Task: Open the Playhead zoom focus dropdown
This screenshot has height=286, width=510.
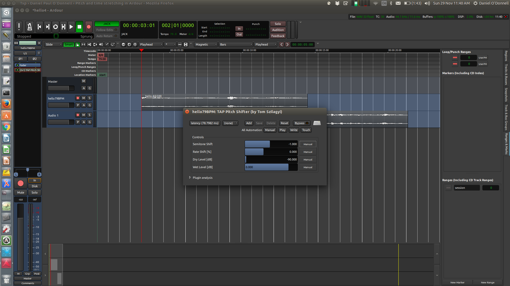Action: point(151,44)
